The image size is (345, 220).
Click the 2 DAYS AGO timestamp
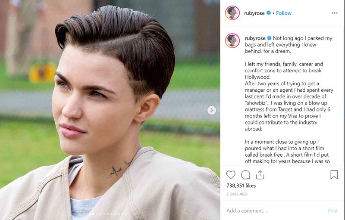[x=237, y=194]
